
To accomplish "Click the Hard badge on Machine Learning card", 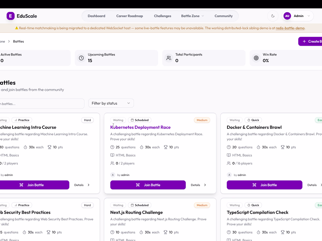I will tap(87, 120).
